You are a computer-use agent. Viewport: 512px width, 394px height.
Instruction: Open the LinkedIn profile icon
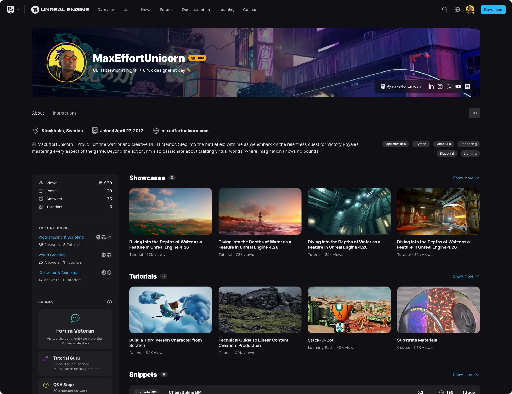(431, 86)
